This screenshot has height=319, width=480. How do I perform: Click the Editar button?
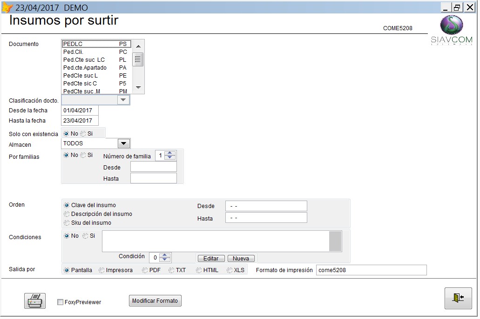[211, 259]
